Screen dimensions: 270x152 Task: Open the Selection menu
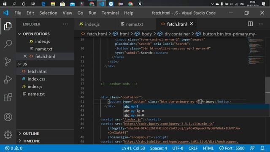pyautogui.click(x=48, y=13)
